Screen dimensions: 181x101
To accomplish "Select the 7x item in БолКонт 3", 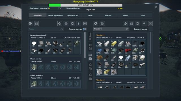I will point(142,65).
